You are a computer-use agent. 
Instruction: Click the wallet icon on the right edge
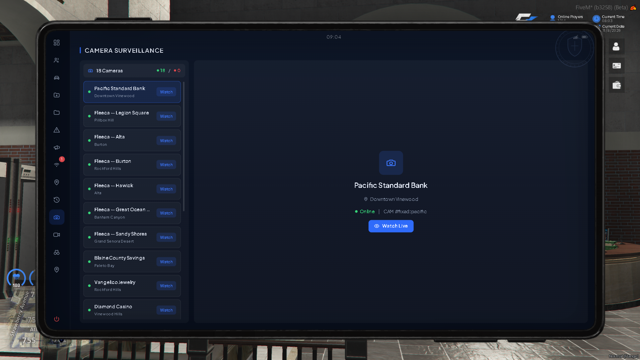pos(616,85)
